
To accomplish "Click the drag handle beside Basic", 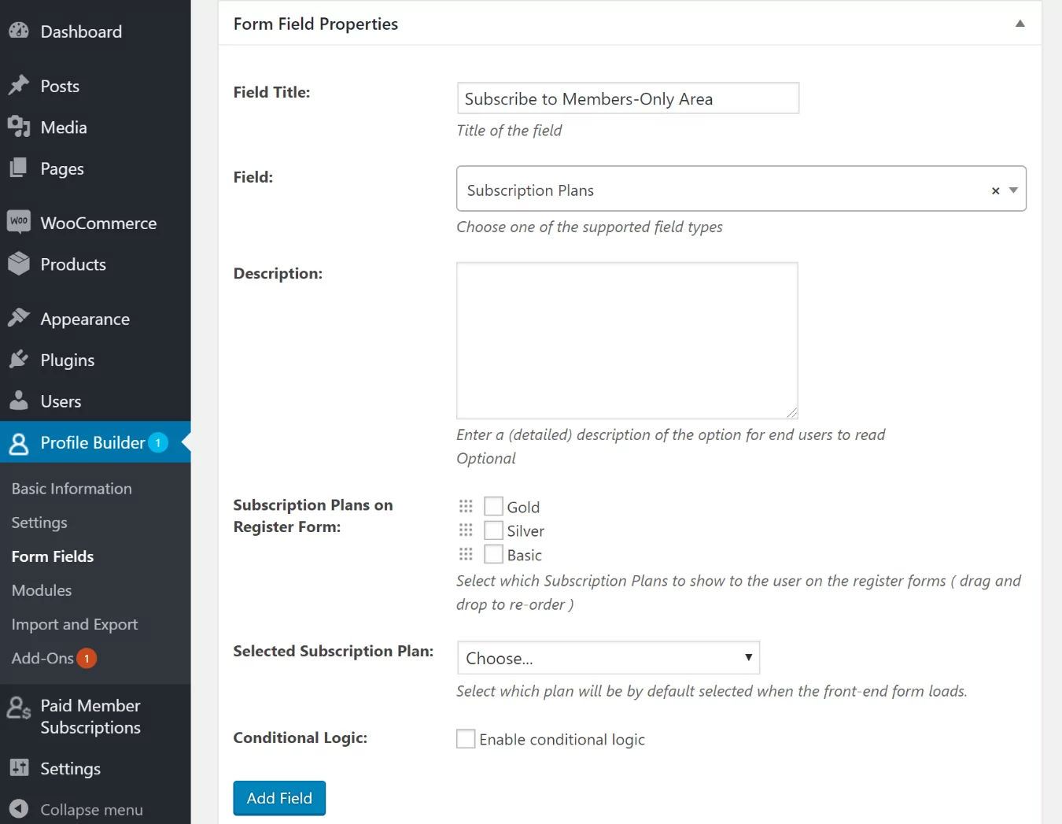I will pyautogui.click(x=466, y=554).
